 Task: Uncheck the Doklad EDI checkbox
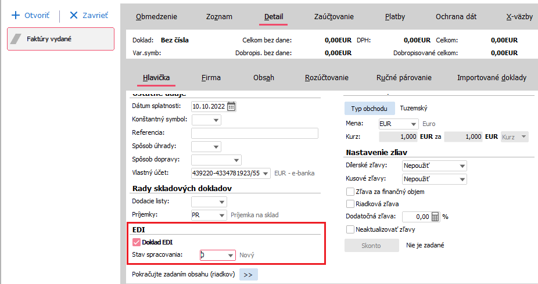point(137,242)
